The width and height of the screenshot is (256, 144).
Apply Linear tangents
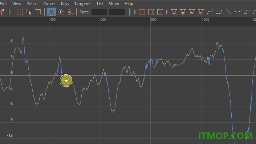point(228,12)
